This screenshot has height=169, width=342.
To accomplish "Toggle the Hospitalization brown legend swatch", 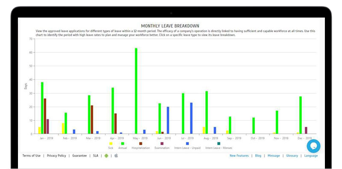I will click(x=141, y=143).
